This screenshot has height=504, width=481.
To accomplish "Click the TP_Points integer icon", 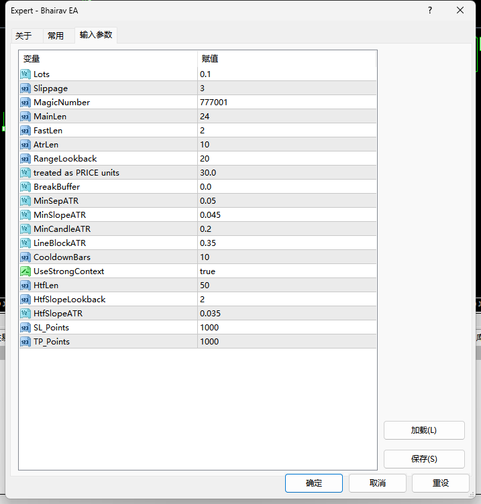I will pos(25,342).
